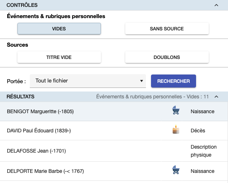Screen dimensions: 228x183
Task: Click the candle icon for DAVID Paul Édouard
Action: [176, 129]
